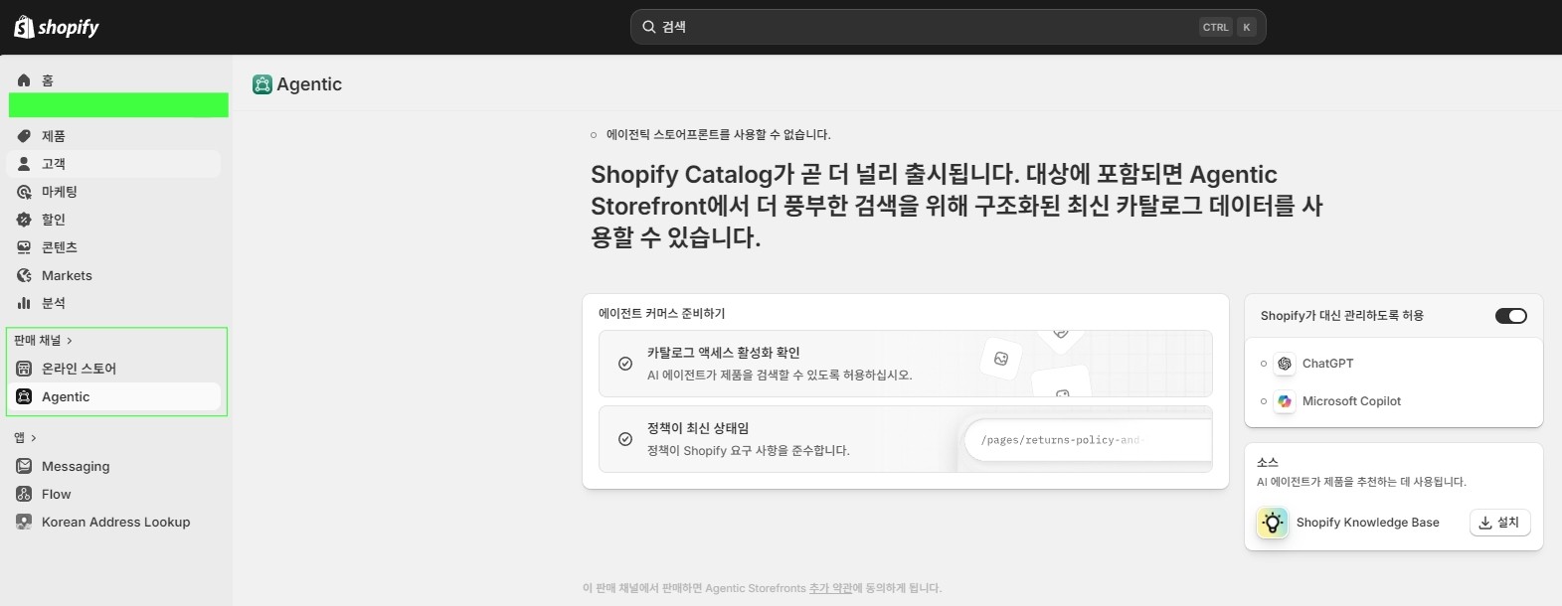Open 마케팅 in the sidebar
Screen dimensions: 1562x606
pos(113,192)
